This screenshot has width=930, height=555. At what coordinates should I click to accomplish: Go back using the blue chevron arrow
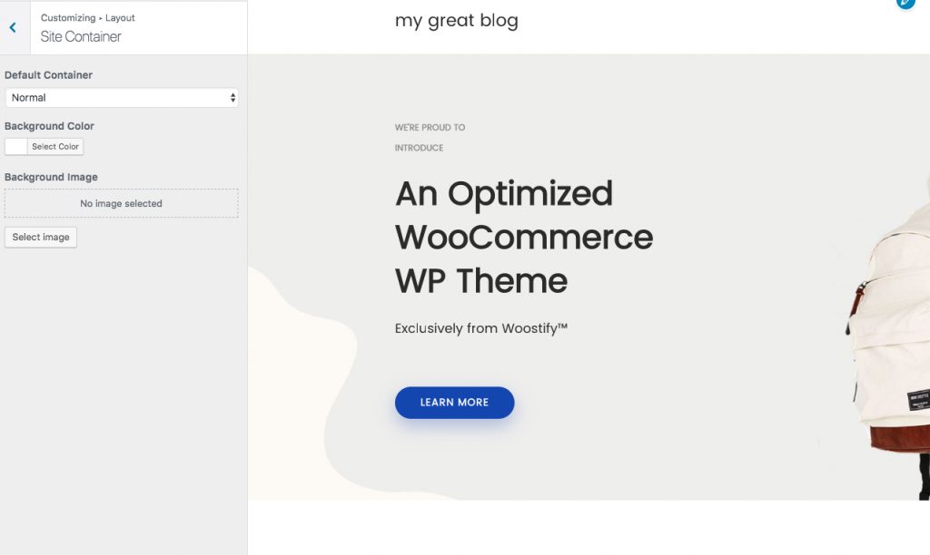click(x=13, y=28)
